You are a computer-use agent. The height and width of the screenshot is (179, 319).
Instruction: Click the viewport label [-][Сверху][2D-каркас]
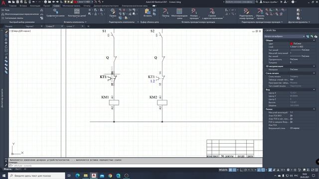click(x=20, y=31)
